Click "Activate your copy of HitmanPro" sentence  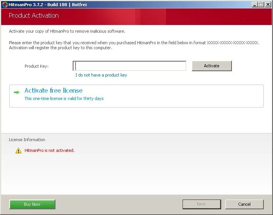67,31
